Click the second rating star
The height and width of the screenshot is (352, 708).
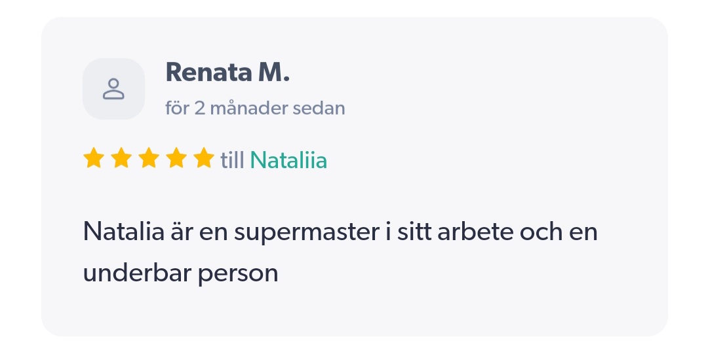pos(121,158)
